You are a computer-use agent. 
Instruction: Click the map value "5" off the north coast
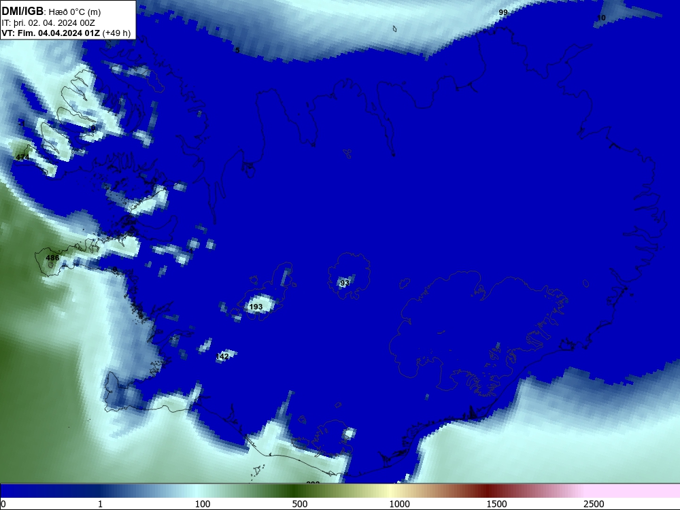click(x=237, y=50)
